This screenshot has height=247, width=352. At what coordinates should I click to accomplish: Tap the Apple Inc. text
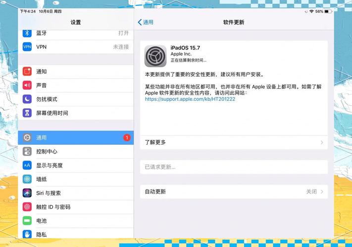[x=181, y=54]
